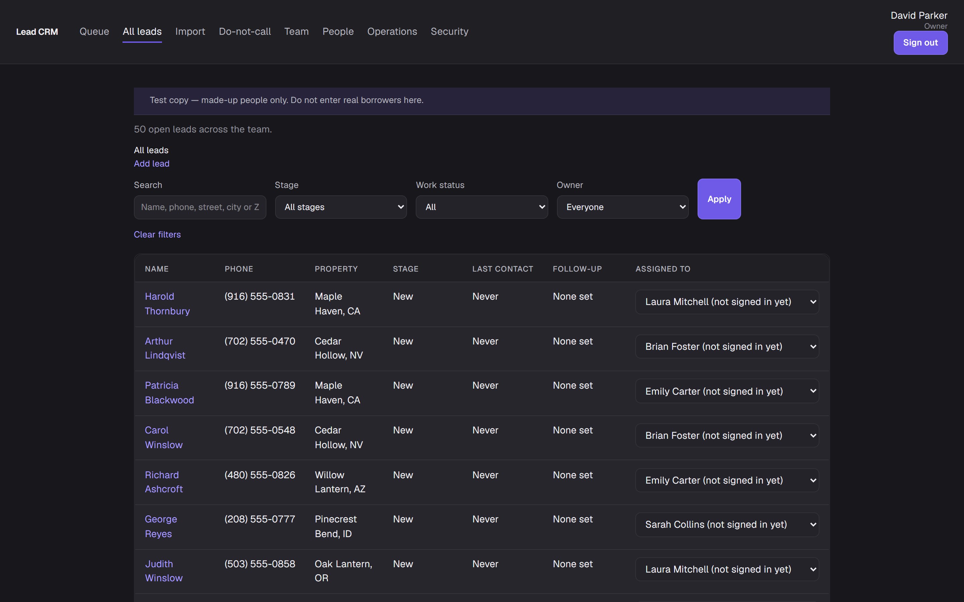Click the Oak Lantern, OR property cell
964x602 pixels.
point(343,571)
